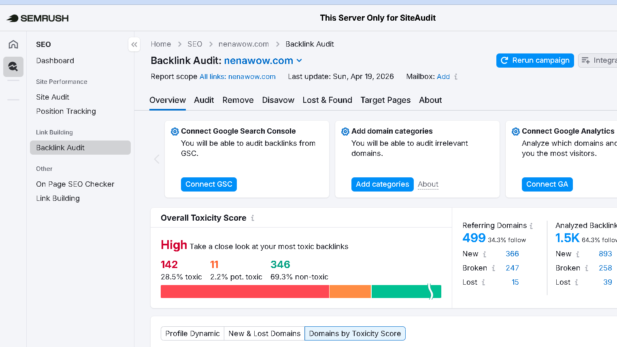Open the SEO tools icon in the sidebar

[x=13, y=66]
